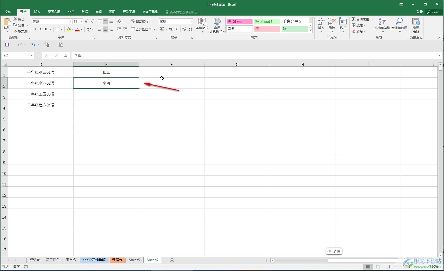Click the red font color A icon
444x271 pixels.
tap(77, 29)
